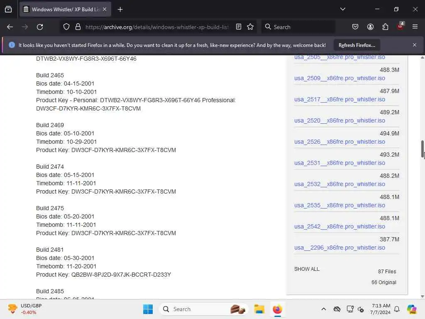
Task: Download usa_2526 x86fre pro whistler iso
Action: click(x=340, y=142)
